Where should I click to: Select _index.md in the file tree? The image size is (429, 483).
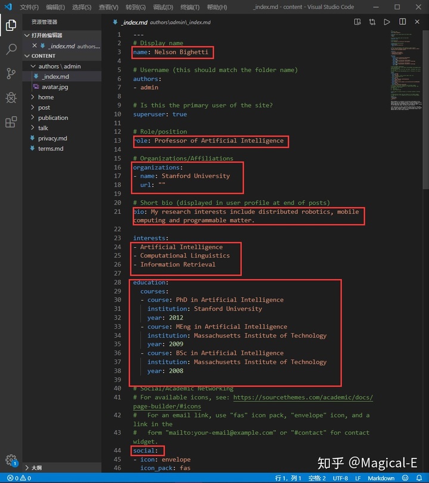point(55,76)
